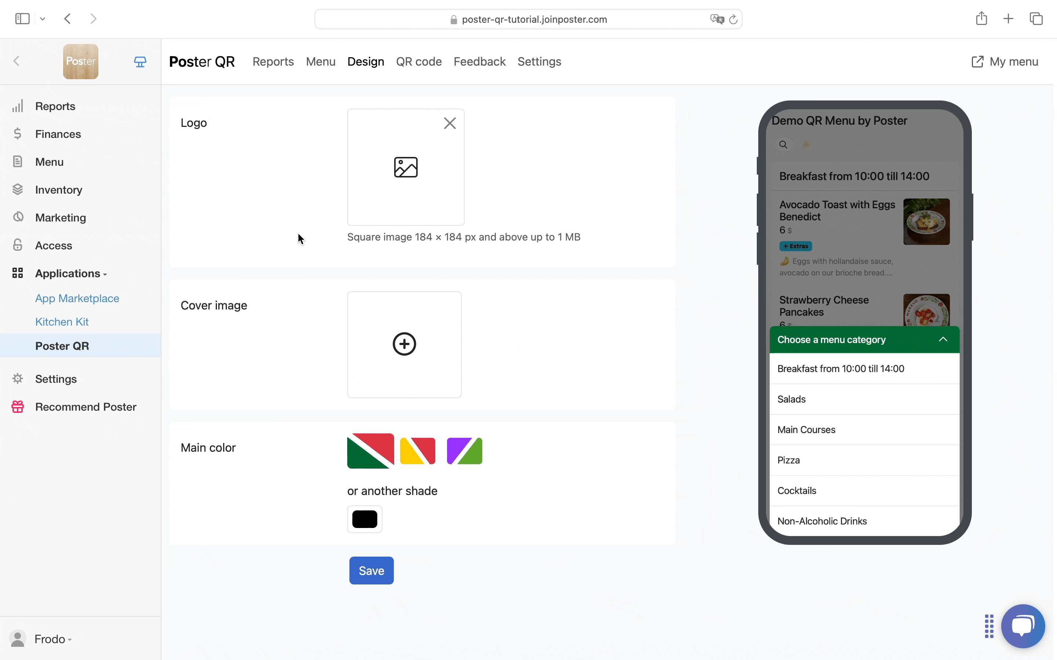The width and height of the screenshot is (1057, 660).
Task: Open Settings in the left sidebar
Action: point(56,379)
